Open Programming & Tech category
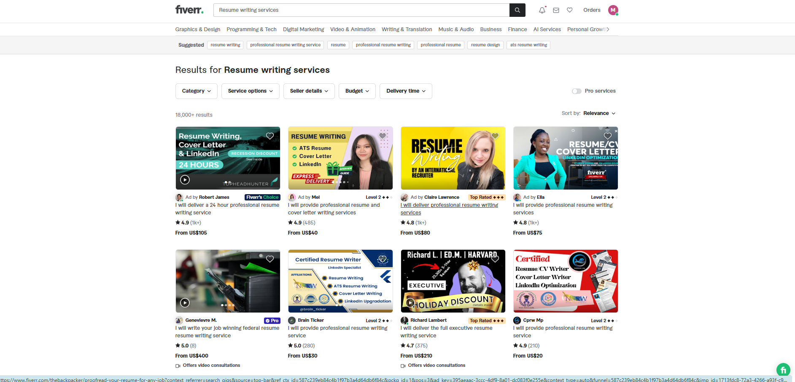795x382 pixels. click(252, 29)
